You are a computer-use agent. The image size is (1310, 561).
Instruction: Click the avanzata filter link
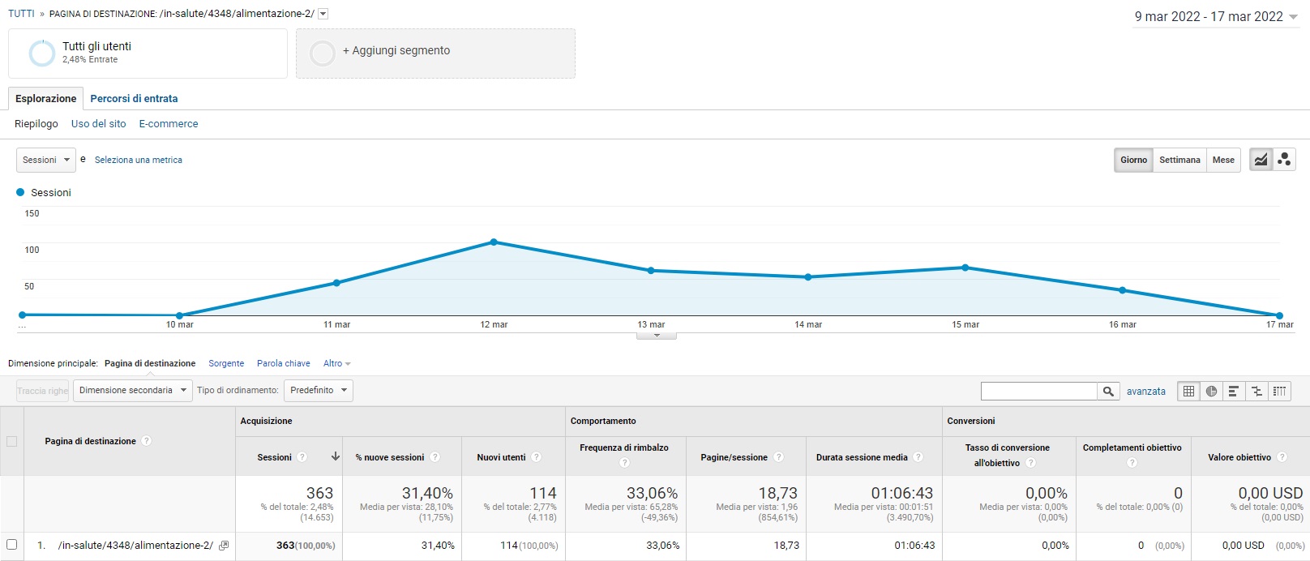point(1145,392)
